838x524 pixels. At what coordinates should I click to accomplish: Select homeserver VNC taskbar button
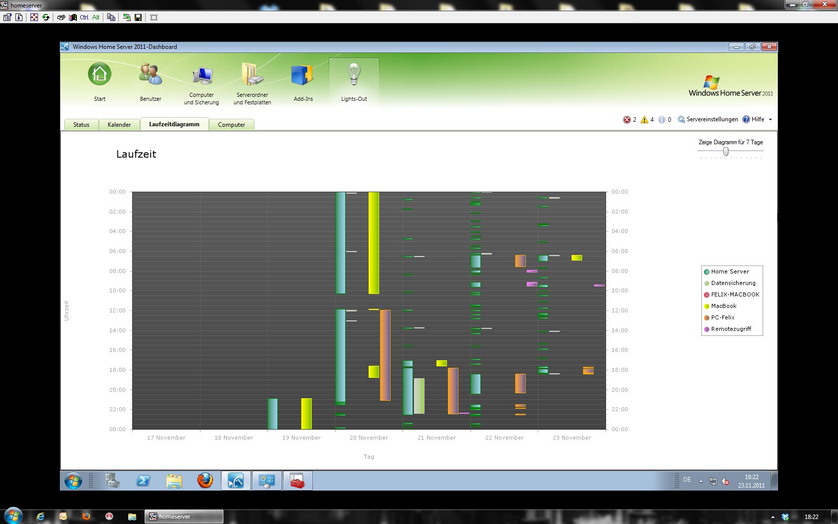[184, 517]
